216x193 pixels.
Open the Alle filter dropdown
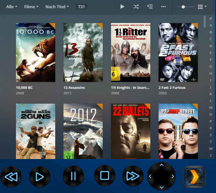click(x=12, y=7)
